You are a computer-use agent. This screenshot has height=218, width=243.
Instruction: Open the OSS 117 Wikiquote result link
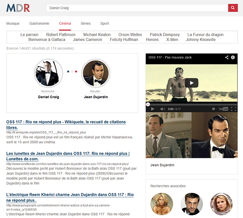pyautogui.click(x=66, y=125)
